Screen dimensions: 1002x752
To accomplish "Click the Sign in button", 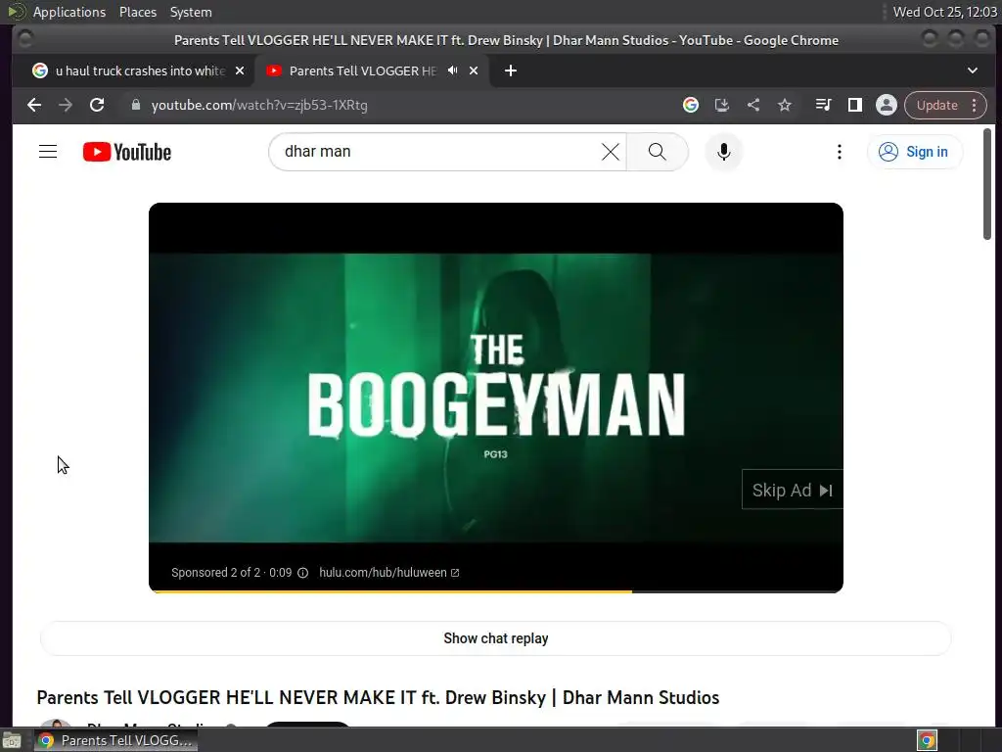I will [x=914, y=152].
